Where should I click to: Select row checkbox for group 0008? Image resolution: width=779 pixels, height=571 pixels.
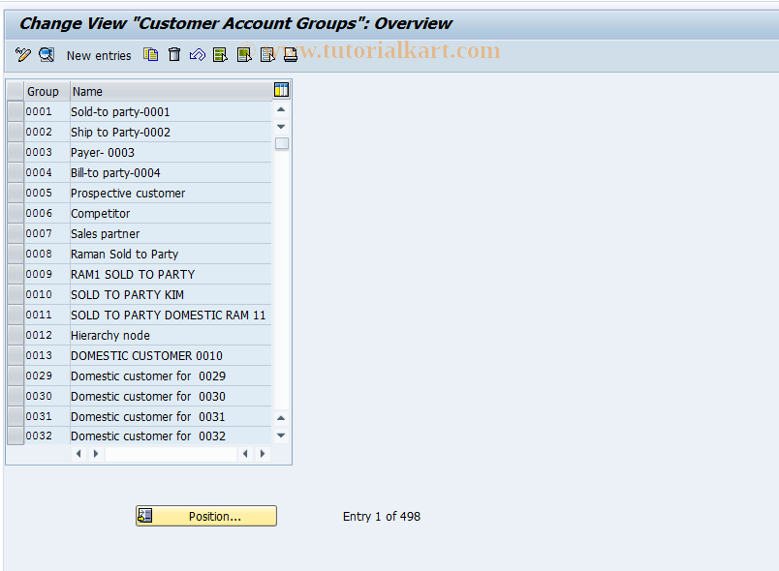16,254
